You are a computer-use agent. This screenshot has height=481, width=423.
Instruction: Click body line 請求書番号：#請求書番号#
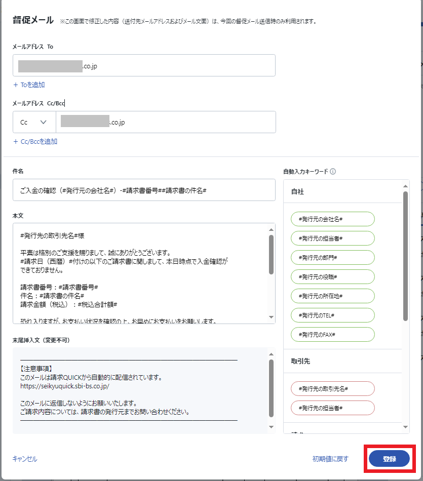point(59,287)
